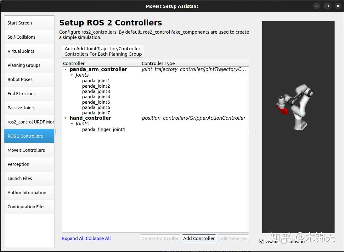Visit the Author Information section
Image resolution: width=344 pixels, height=252 pixels.
click(x=27, y=193)
